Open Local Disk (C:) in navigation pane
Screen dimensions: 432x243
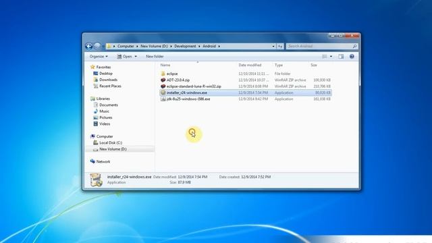(x=111, y=143)
